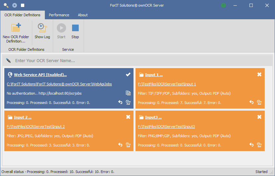Toggle the Web Service API enabled checkmark
This screenshot has height=176, width=275.
[x=128, y=74]
